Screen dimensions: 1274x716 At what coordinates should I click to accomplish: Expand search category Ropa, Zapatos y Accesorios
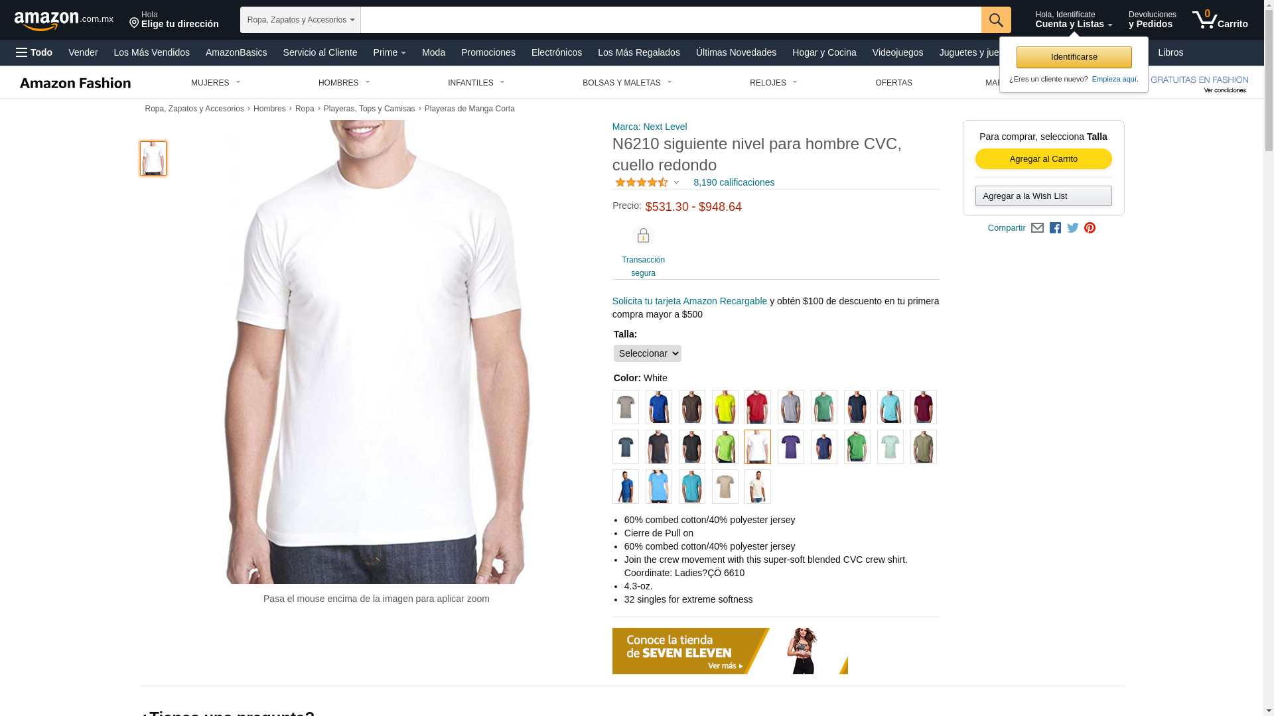[x=301, y=20]
